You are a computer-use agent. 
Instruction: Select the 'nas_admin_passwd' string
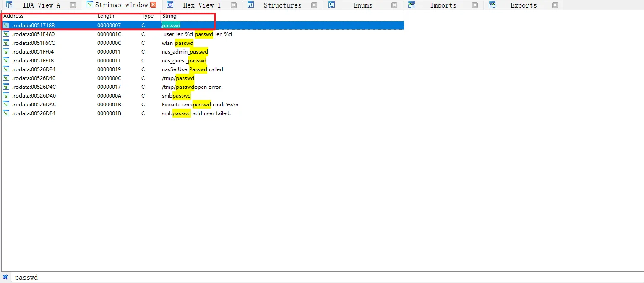coord(185,52)
